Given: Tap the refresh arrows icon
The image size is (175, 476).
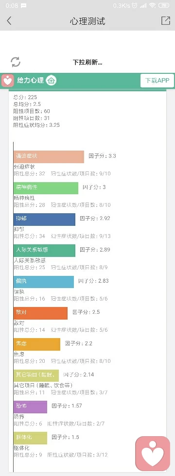Looking at the screenshot, I should [x=16, y=62].
